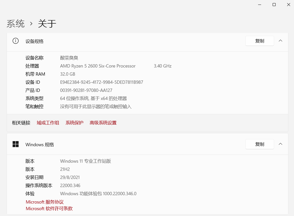Collapse the 设备规格 section chevron
This screenshot has height=216, width=294.
tap(280, 41)
